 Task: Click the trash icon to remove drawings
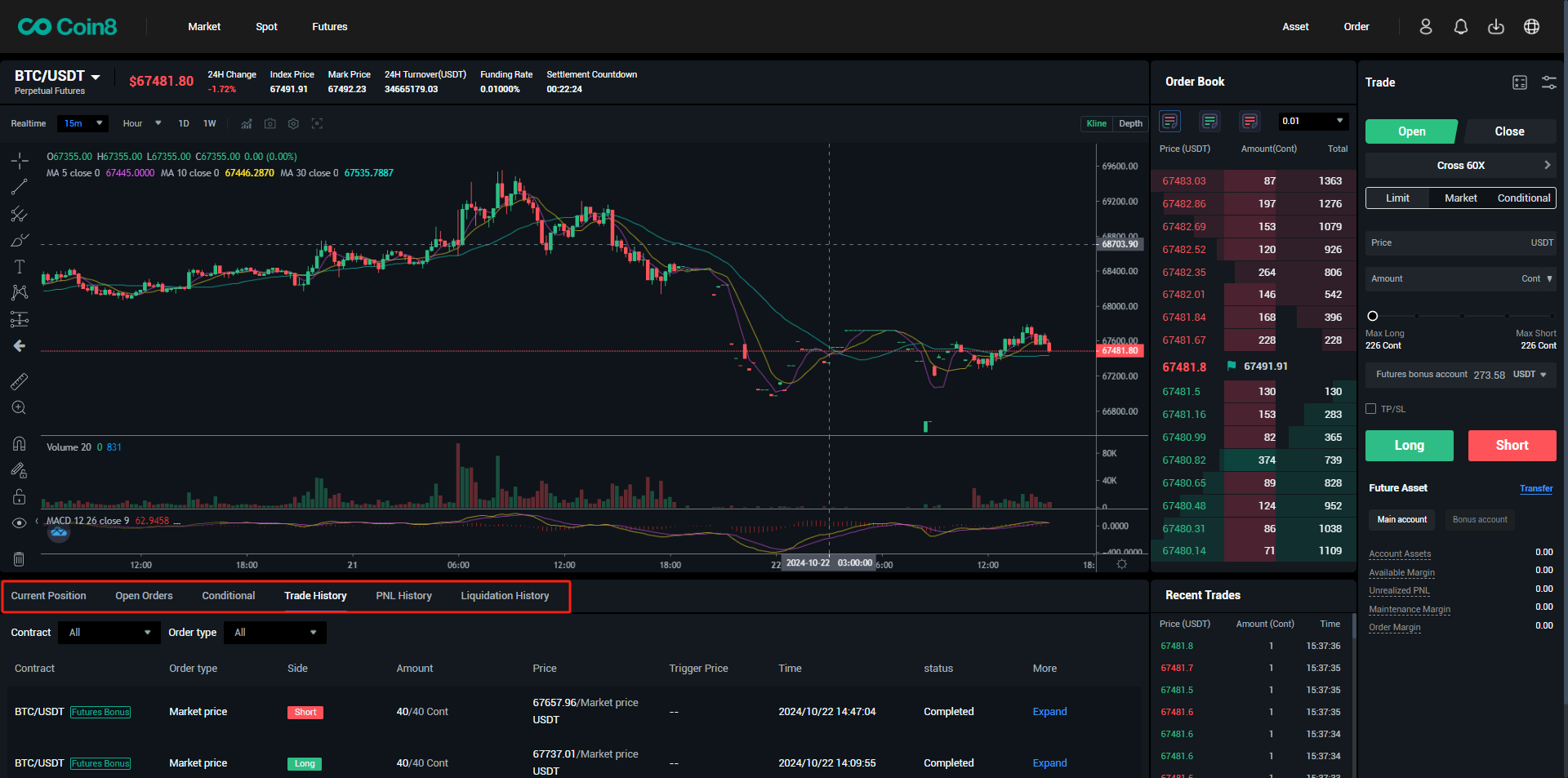coord(20,559)
